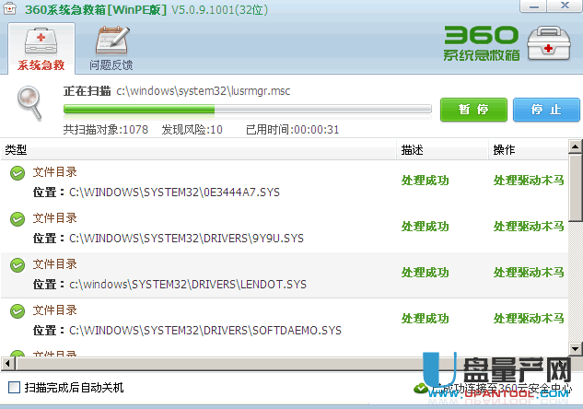This screenshot has width=583, height=409.
Task: Select path C:\WINDOWS\SYSTEM32\0E3444A7.SYS
Action: 174,193
